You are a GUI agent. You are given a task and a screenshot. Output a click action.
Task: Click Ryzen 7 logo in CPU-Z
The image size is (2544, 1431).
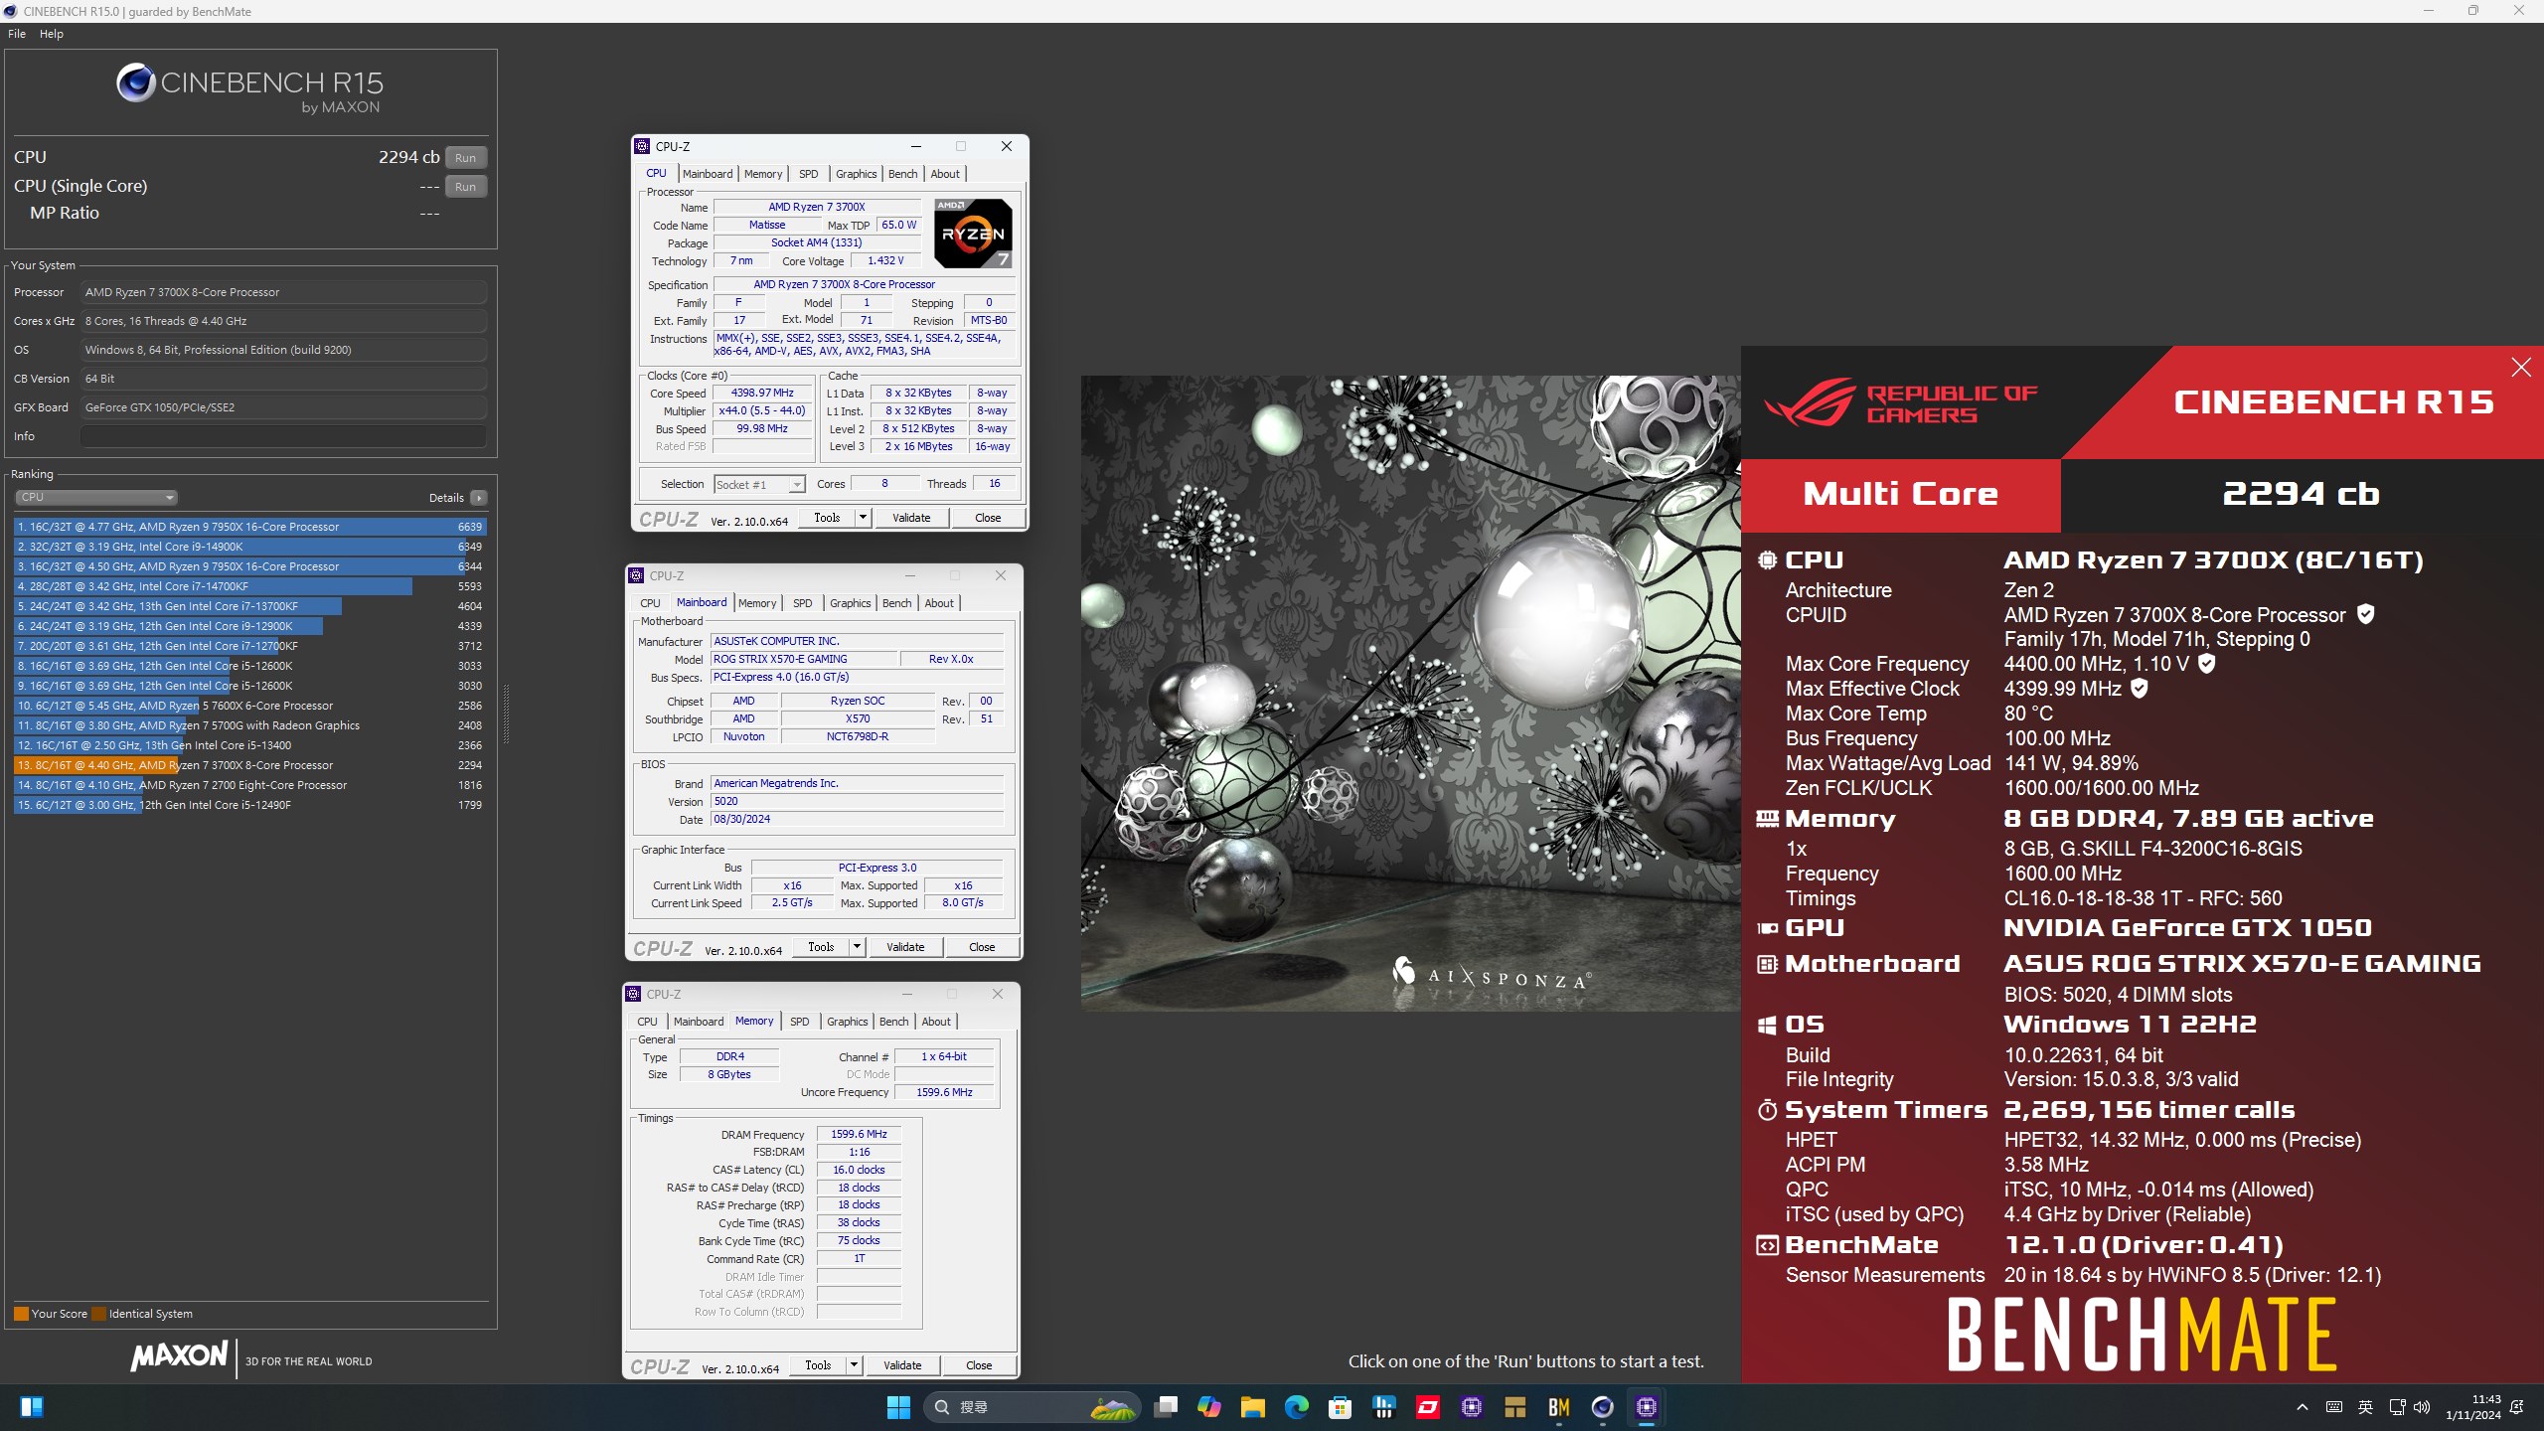click(973, 234)
